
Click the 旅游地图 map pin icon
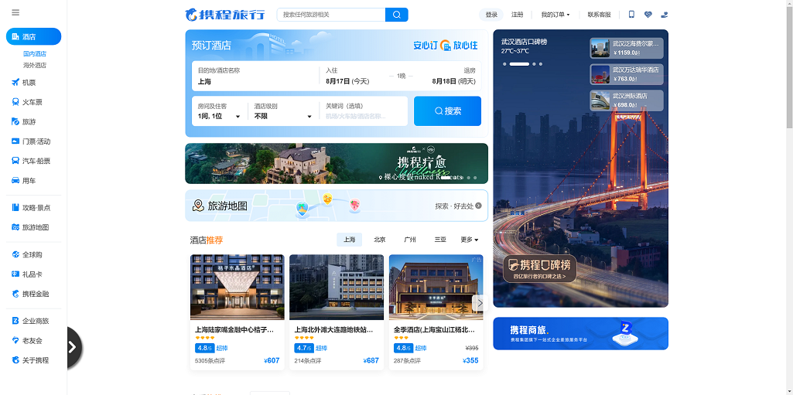(198, 206)
